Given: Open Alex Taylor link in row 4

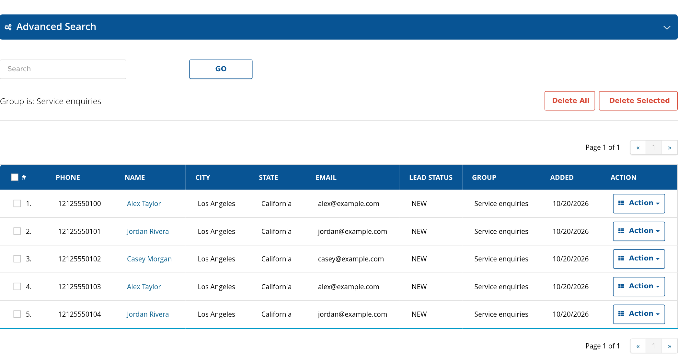Looking at the screenshot, I should coord(144,287).
